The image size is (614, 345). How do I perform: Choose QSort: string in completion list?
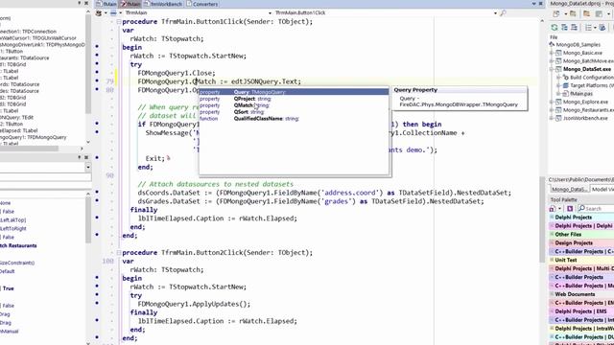tap(294, 112)
